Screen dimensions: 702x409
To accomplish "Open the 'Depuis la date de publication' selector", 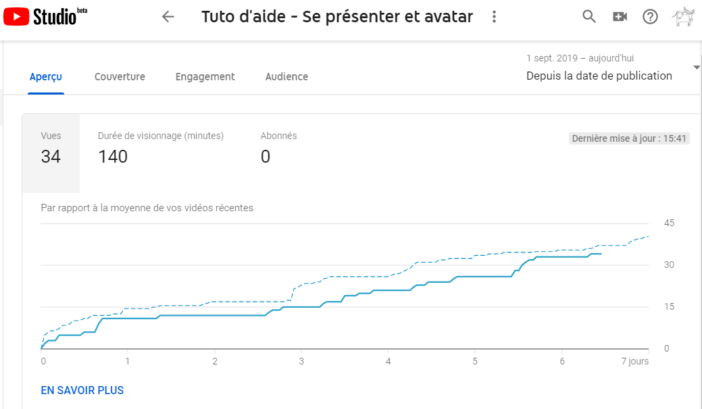I will tap(599, 76).
